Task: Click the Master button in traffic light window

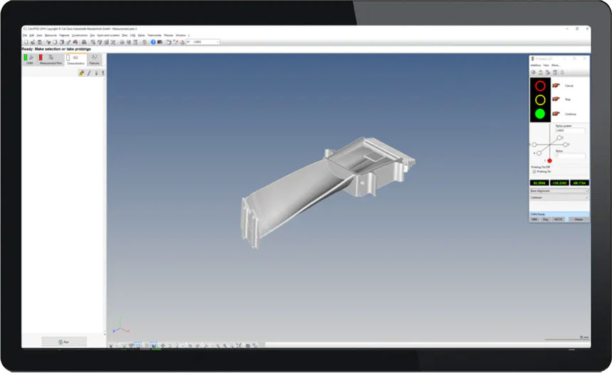Action: [579, 220]
